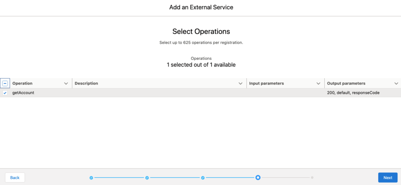Sort by the Operation column header
The width and height of the screenshot is (401, 185).
[22, 84]
